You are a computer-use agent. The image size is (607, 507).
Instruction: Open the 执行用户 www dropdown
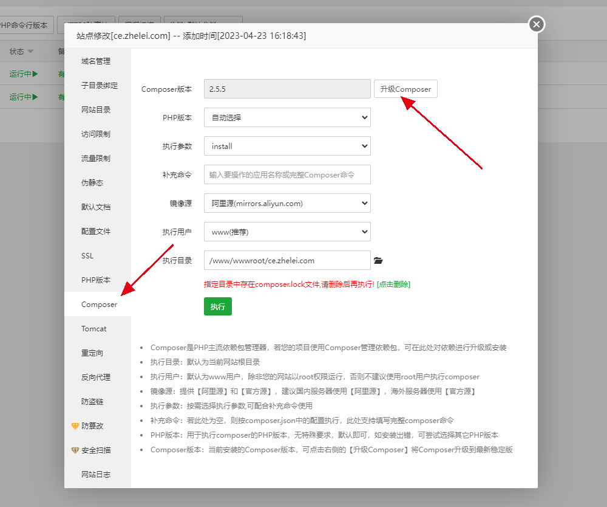tap(287, 232)
